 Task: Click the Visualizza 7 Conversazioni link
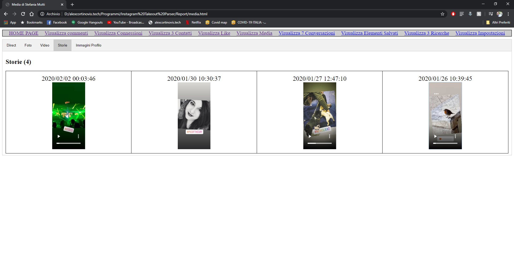(x=307, y=33)
